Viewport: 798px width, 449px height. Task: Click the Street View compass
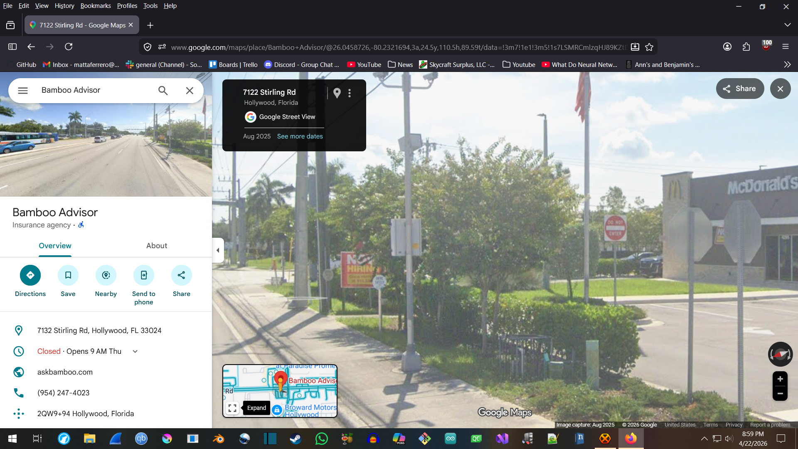(780, 354)
